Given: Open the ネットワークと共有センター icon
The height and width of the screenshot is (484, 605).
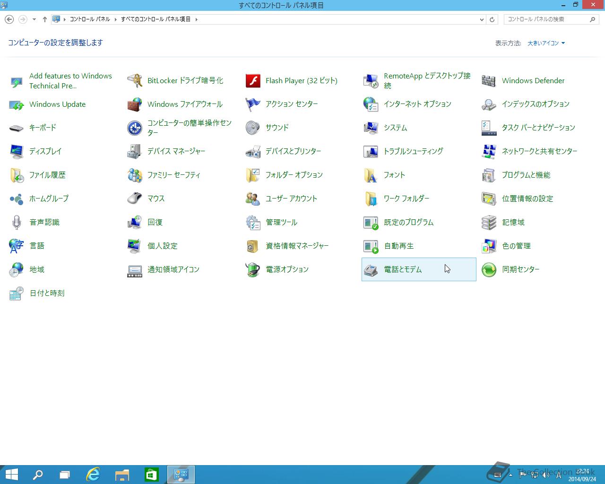Looking at the screenshot, I should click(x=489, y=151).
